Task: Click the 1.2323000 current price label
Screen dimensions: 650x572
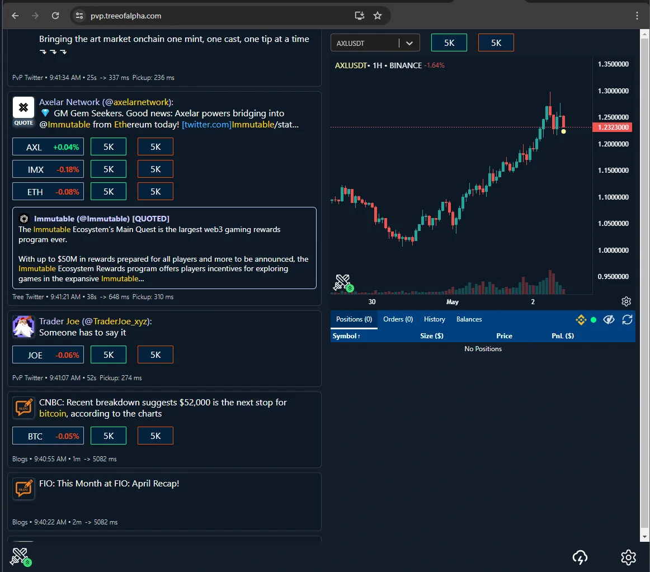Action: 613,127
